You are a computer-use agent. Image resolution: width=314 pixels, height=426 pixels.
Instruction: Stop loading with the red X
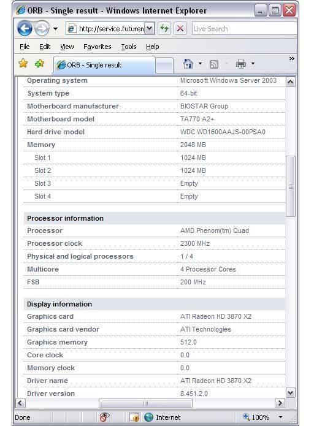(180, 28)
